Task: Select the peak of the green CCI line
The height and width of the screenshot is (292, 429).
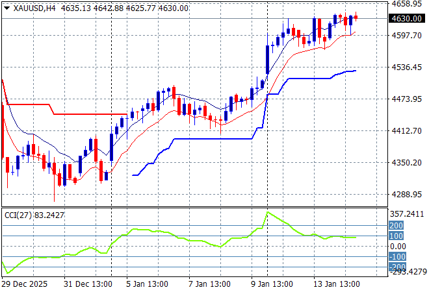Action: [267, 212]
